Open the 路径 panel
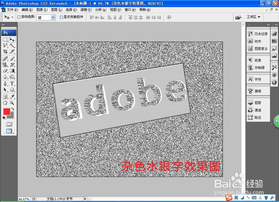279x202 pixels. click(258, 117)
